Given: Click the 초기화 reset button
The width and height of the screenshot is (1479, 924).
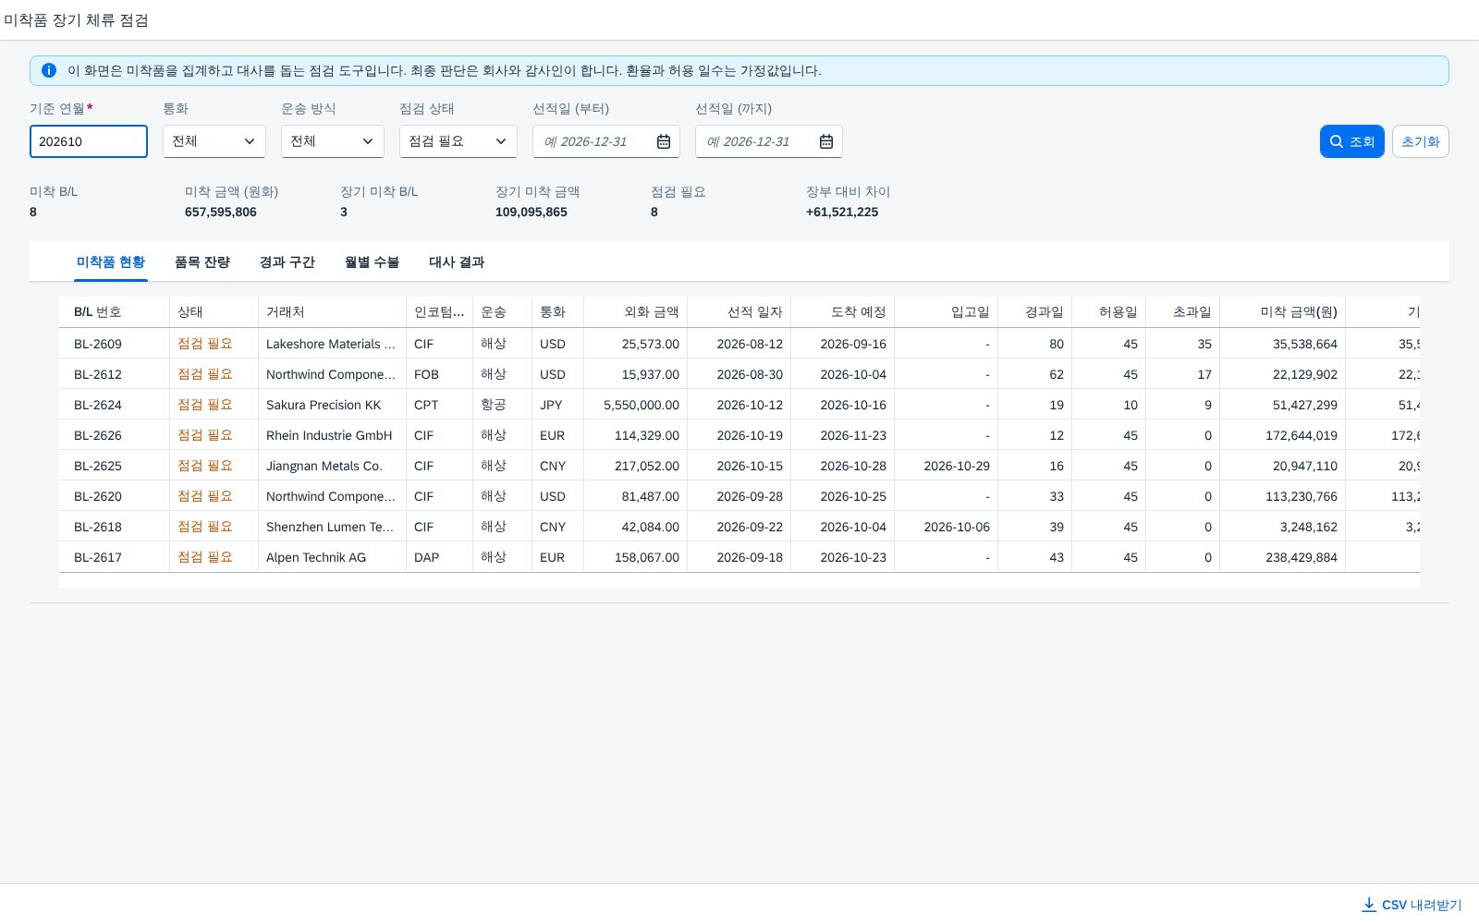Looking at the screenshot, I should coord(1420,141).
